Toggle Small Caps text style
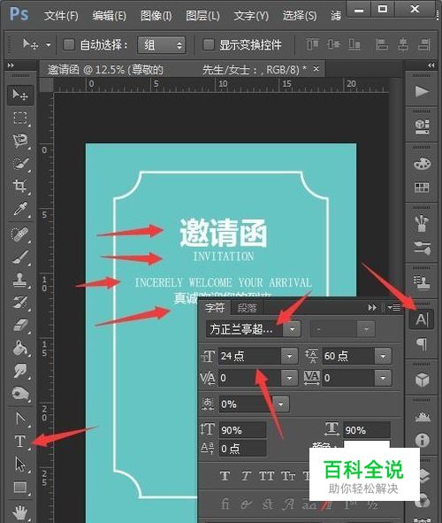This screenshot has height=523, width=442. (x=288, y=475)
